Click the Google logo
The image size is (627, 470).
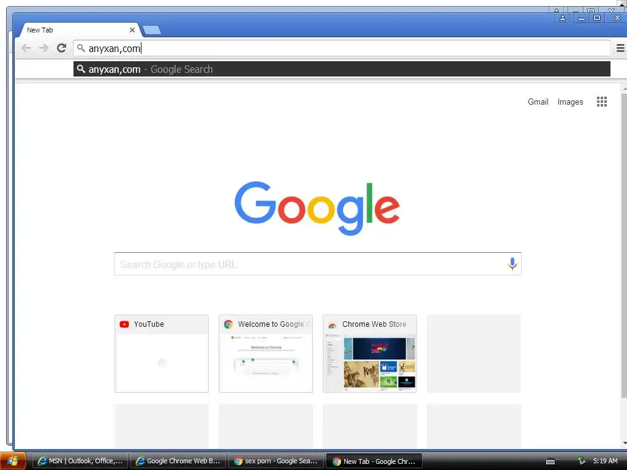pos(317,208)
